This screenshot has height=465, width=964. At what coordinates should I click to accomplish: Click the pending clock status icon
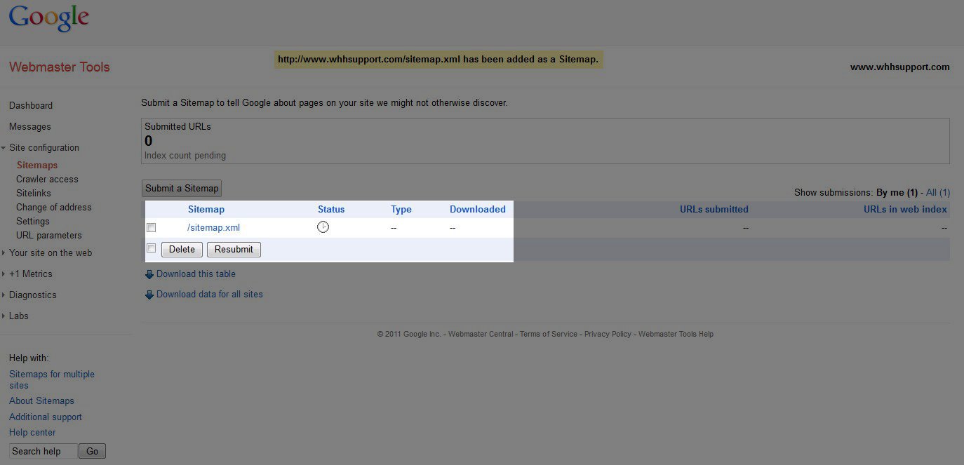pyautogui.click(x=323, y=227)
